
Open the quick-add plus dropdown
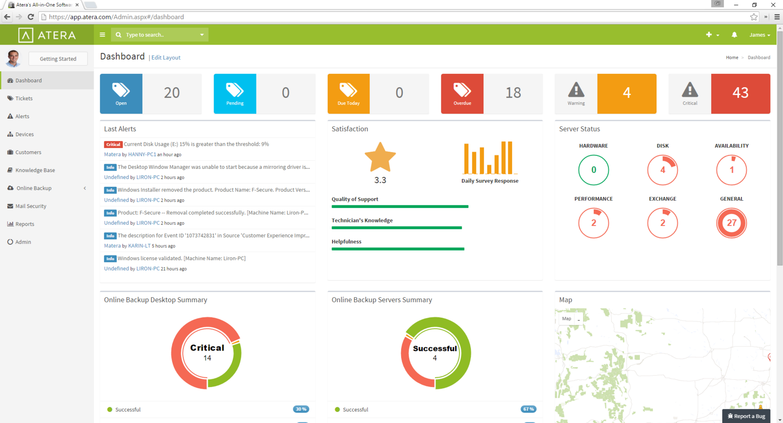click(x=712, y=35)
